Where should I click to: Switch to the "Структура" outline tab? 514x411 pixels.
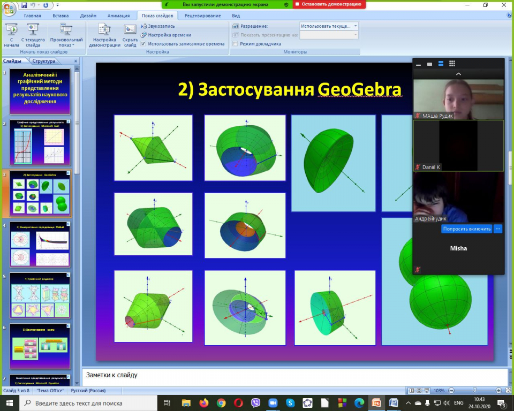[x=43, y=61]
